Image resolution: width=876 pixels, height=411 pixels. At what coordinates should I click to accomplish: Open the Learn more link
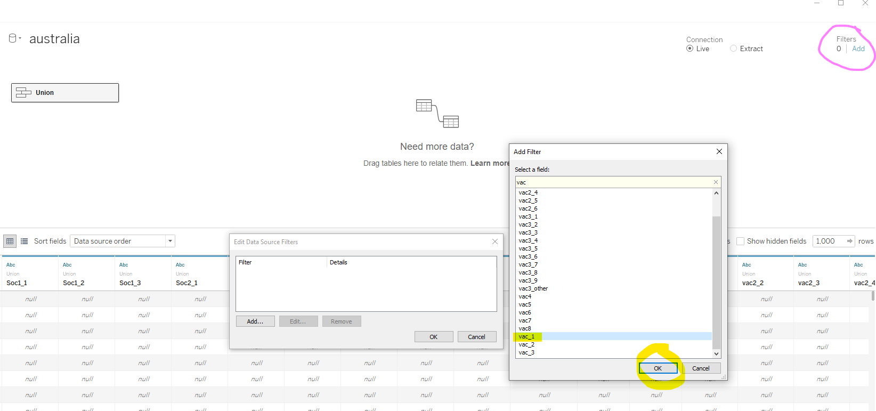point(490,163)
